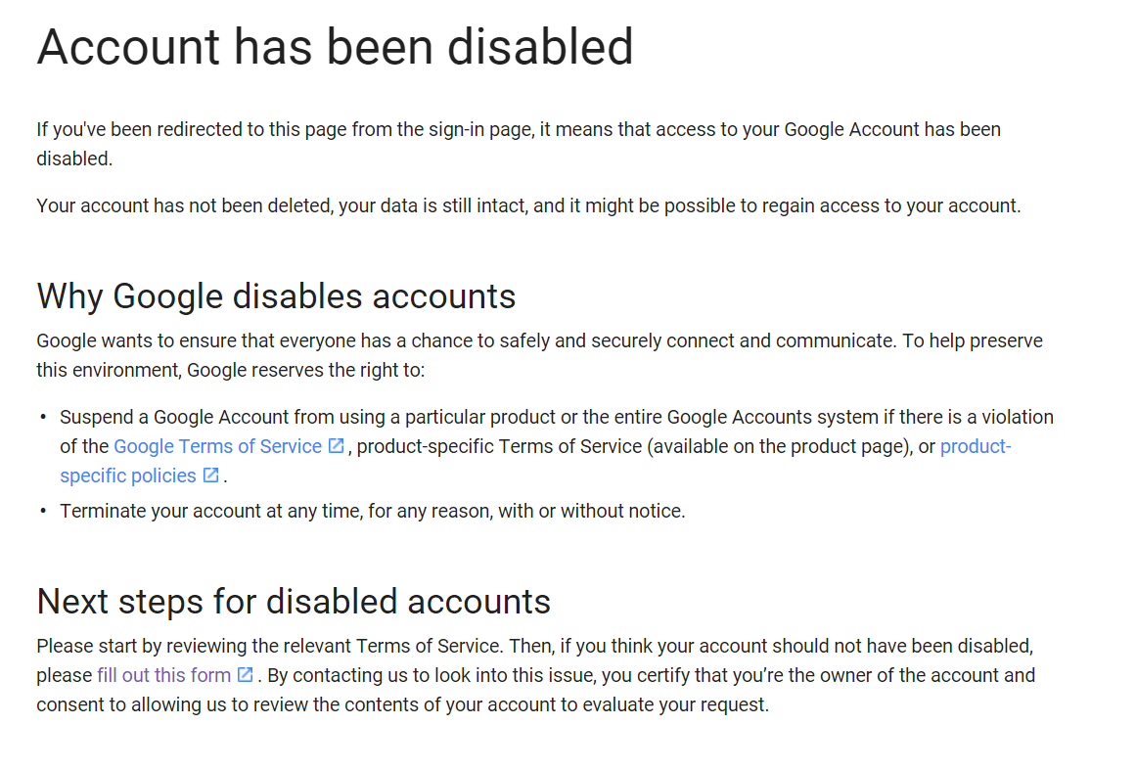Image resolution: width=1136 pixels, height=770 pixels.
Task: Select the Why Google disables accounts heading
Action: tap(276, 296)
